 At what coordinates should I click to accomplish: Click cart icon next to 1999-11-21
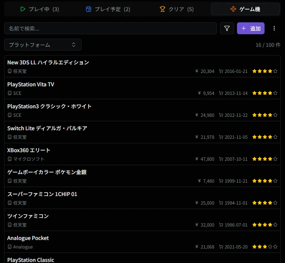pos(221,181)
